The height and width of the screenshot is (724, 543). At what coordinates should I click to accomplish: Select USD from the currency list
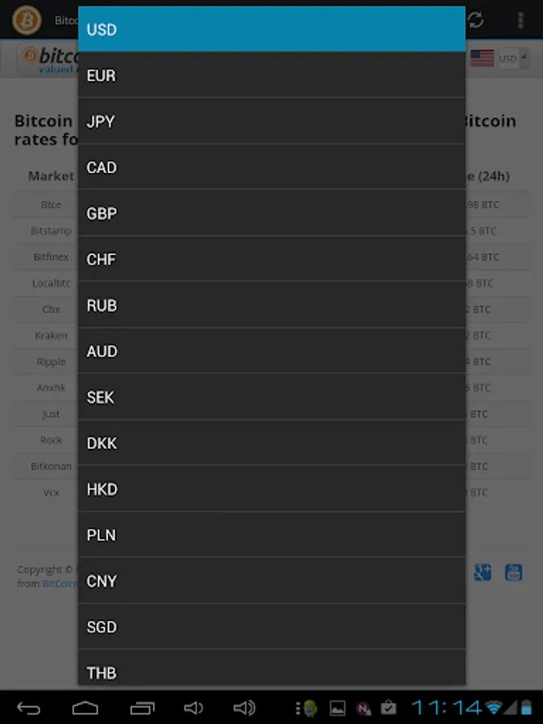point(271,30)
